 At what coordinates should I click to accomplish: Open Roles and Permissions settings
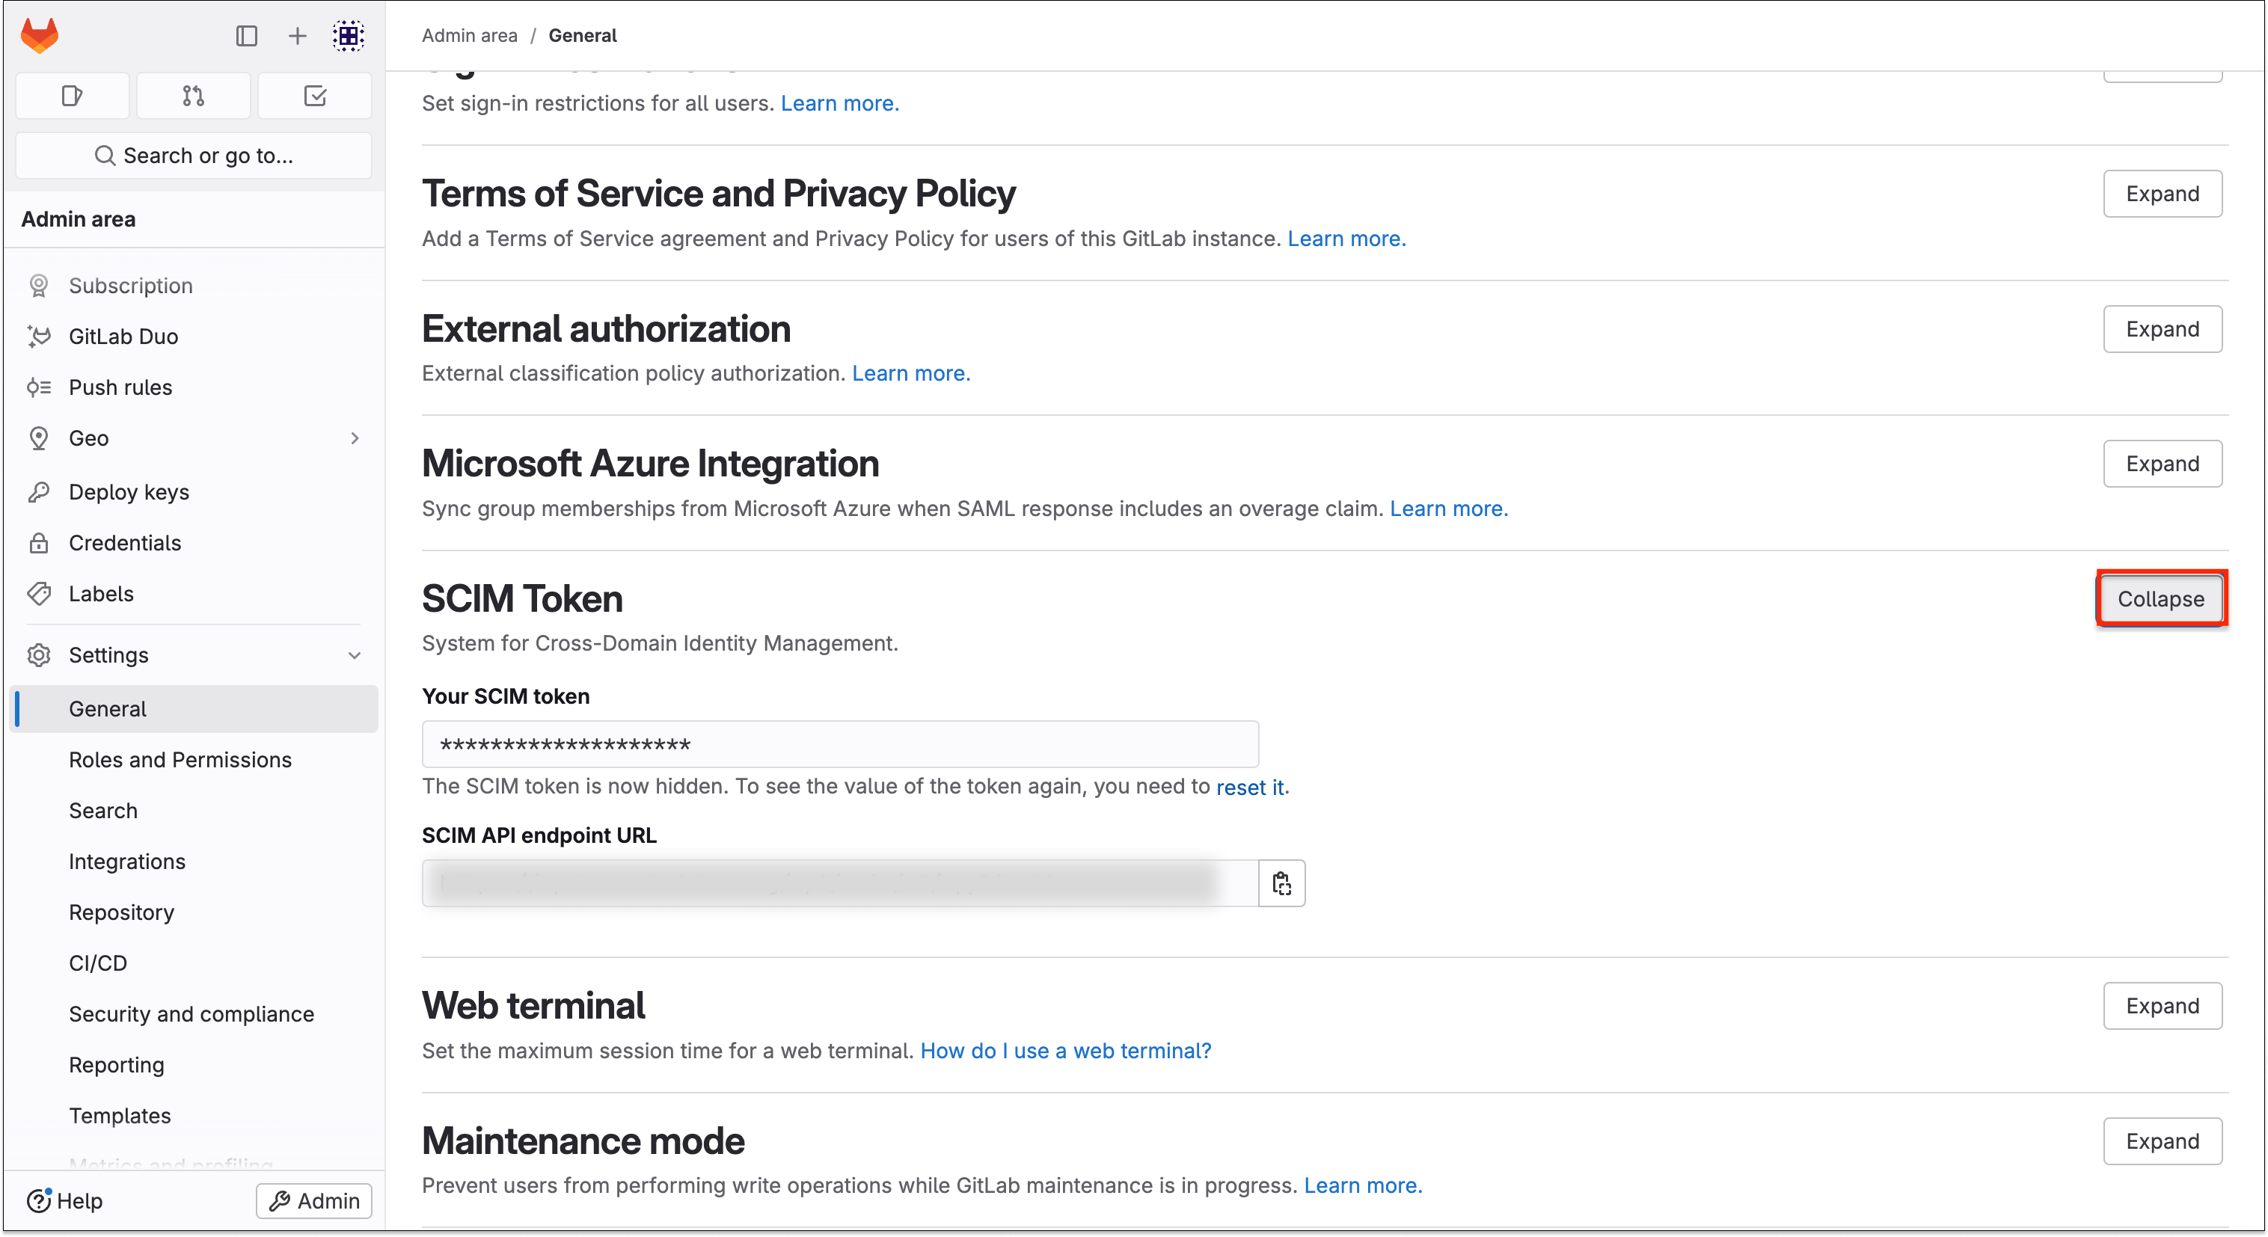click(x=194, y=760)
